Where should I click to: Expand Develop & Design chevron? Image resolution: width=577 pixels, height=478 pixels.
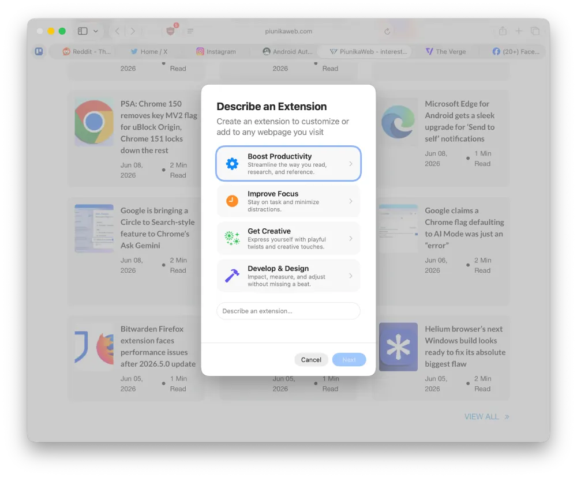tap(351, 276)
